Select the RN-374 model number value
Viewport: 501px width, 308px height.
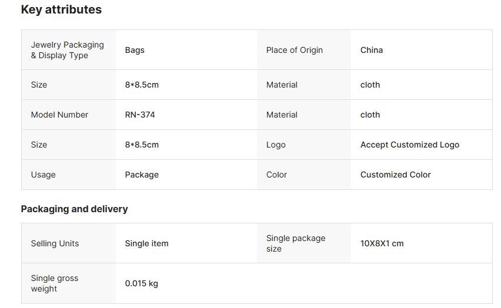pyautogui.click(x=140, y=115)
